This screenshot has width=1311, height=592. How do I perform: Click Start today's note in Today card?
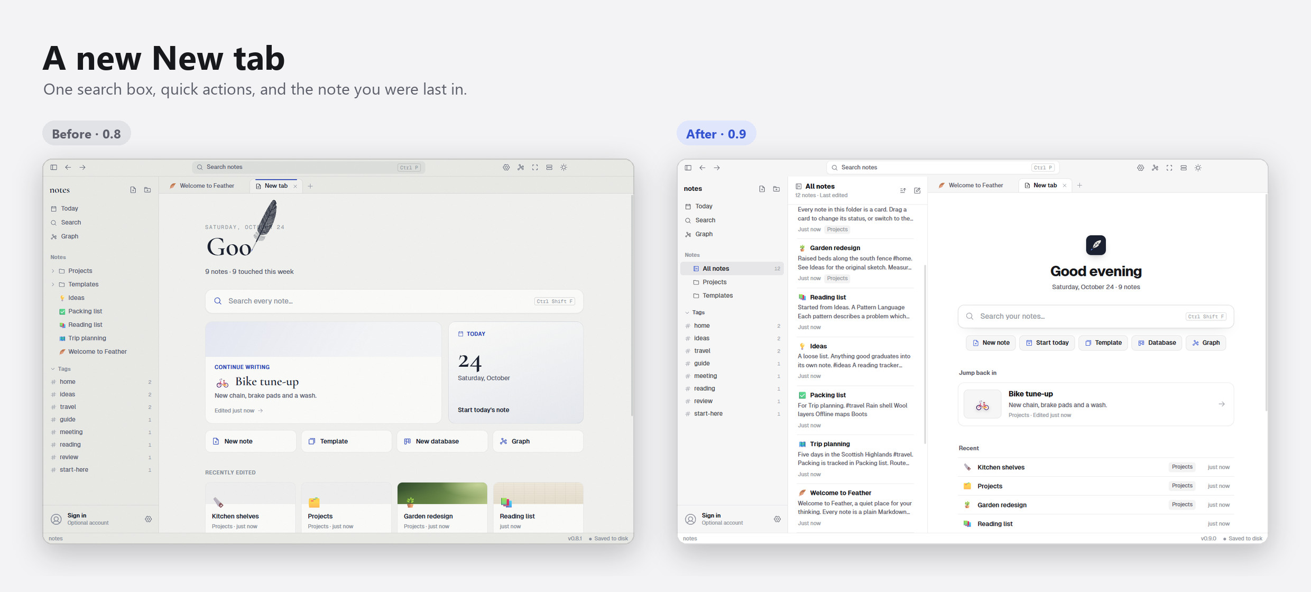pos(483,410)
